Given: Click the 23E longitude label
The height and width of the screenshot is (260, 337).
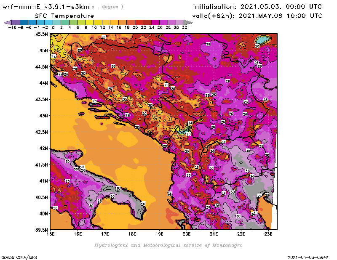Looking at the screenshot, I should pos(268,234).
